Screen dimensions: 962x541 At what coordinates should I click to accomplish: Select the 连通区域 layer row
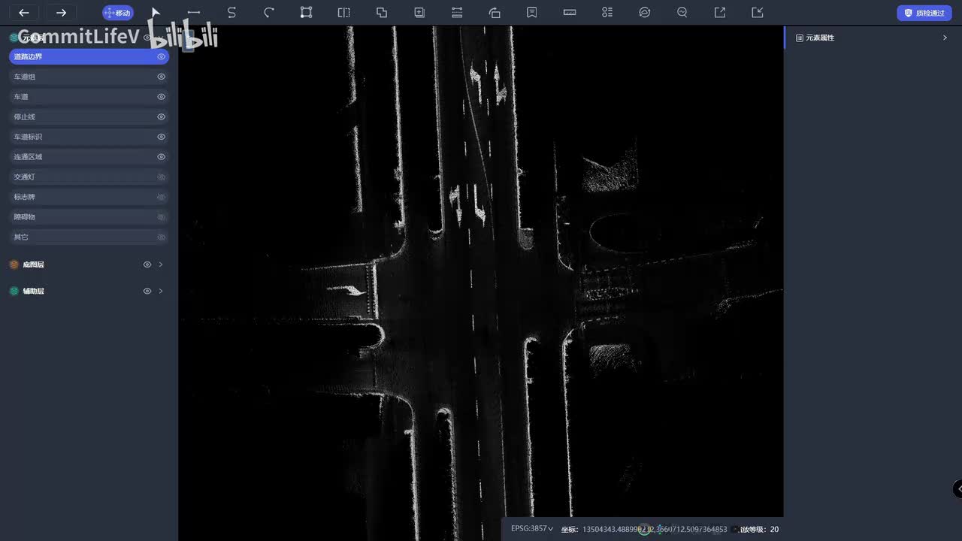89,157
